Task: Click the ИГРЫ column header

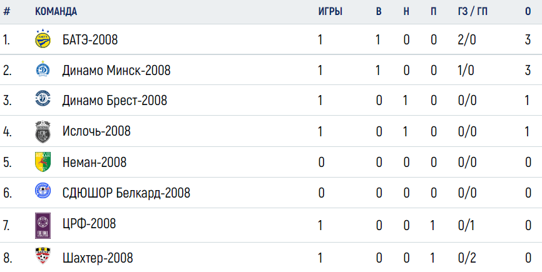Action: (x=330, y=11)
